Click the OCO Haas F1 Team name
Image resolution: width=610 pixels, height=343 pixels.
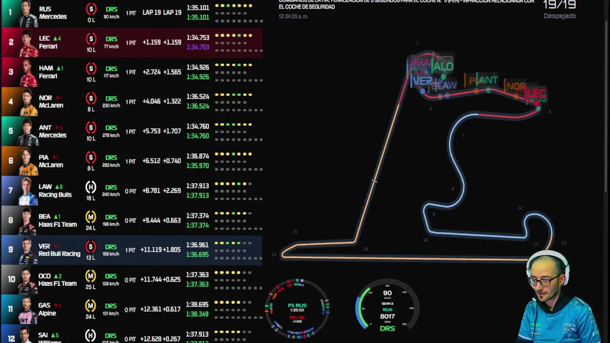(x=58, y=280)
